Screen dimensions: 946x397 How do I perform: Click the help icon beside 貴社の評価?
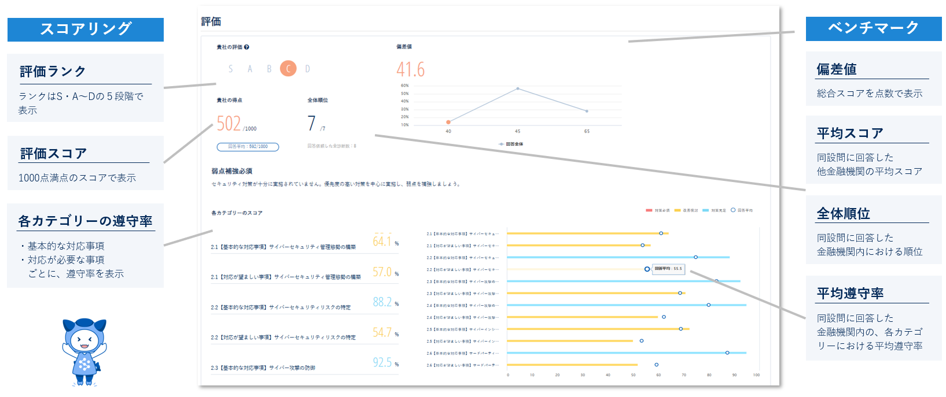(x=246, y=47)
